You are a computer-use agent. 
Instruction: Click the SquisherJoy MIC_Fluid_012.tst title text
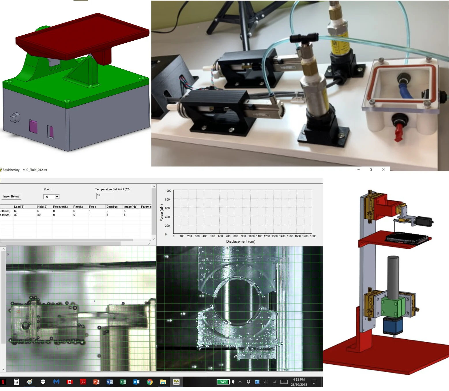[25, 170]
